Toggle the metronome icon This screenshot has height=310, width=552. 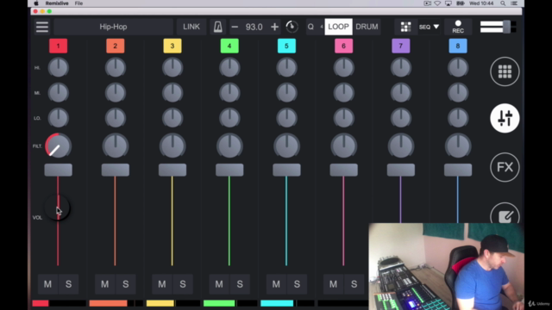tap(218, 27)
